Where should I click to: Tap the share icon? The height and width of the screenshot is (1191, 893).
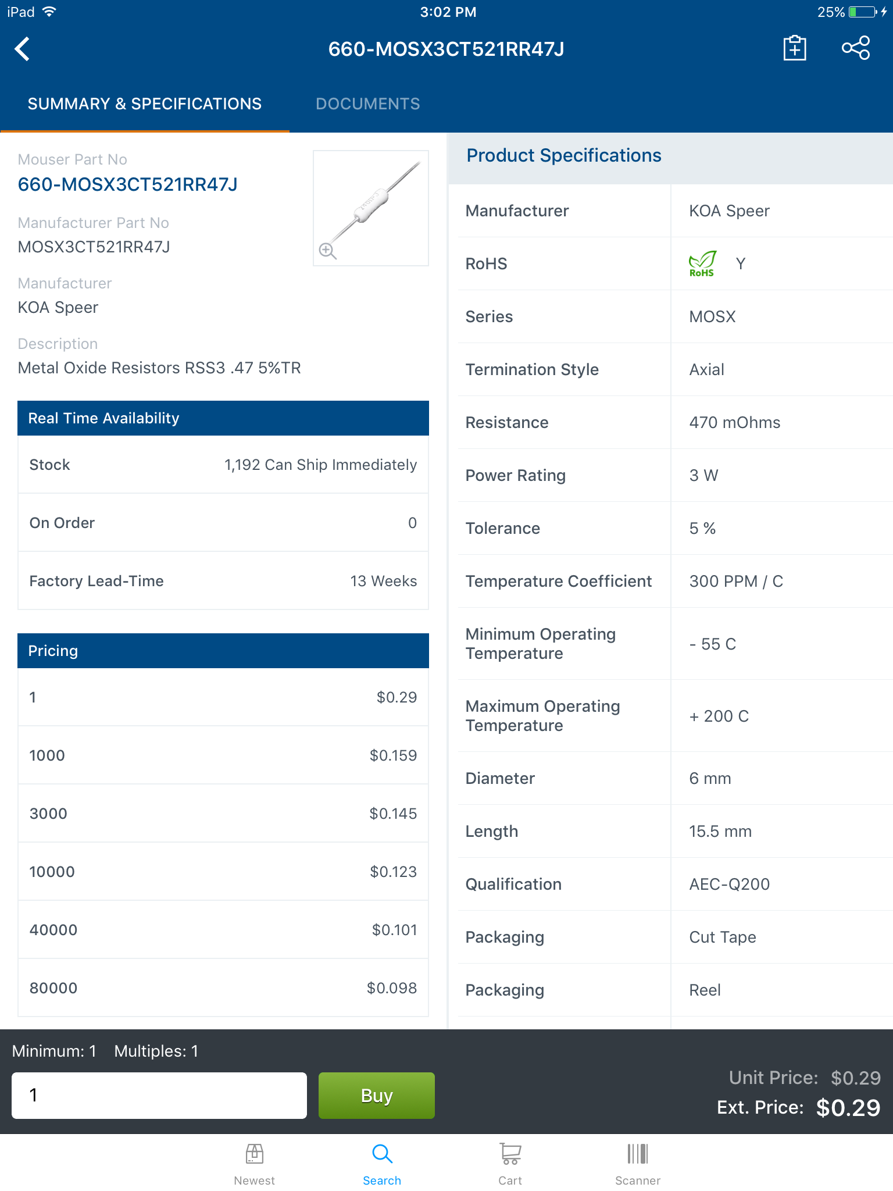point(856,48)
